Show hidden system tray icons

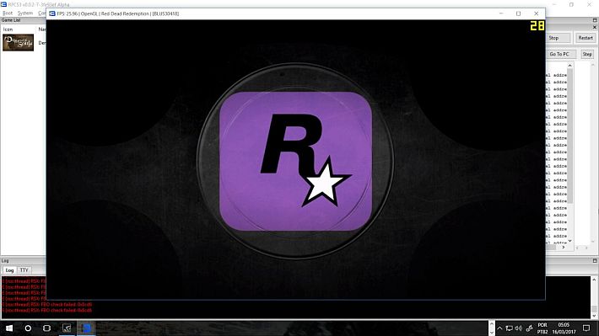pos(499,328)
